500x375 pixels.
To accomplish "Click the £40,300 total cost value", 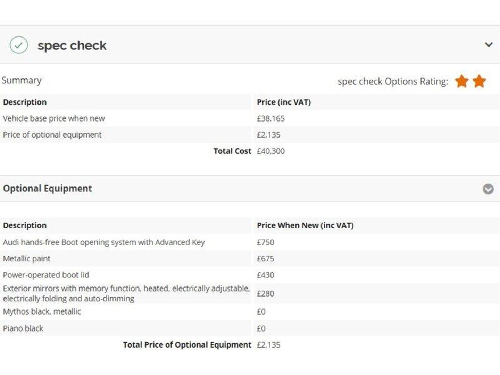I will (270, 151).
